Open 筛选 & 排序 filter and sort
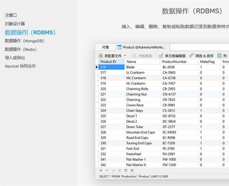The image size is (229, 186). (x=201, y=55)
